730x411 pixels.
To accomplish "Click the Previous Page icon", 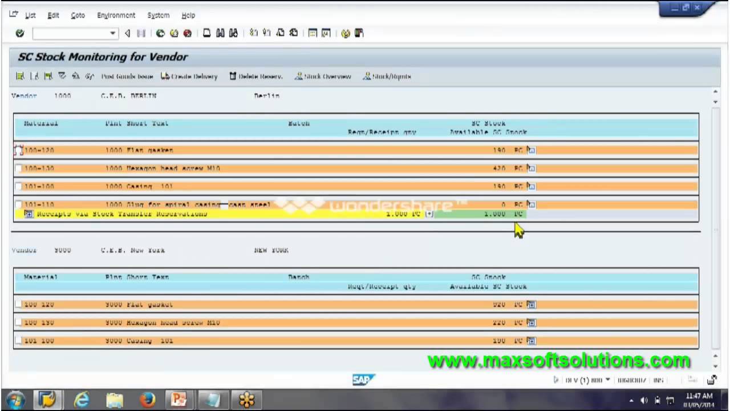I will [x=266, y=34].
